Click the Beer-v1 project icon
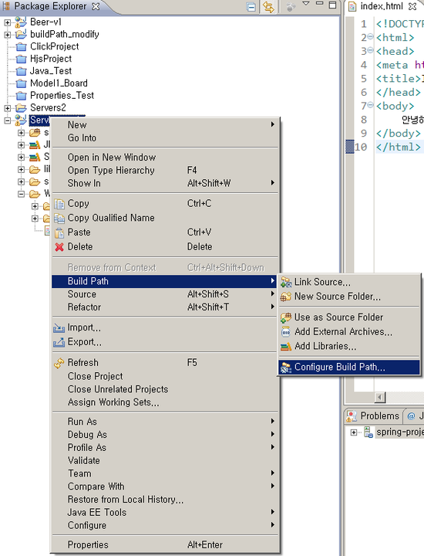This screenshot has height=556, width=424. pyautogui.click(x=21, y=22)
